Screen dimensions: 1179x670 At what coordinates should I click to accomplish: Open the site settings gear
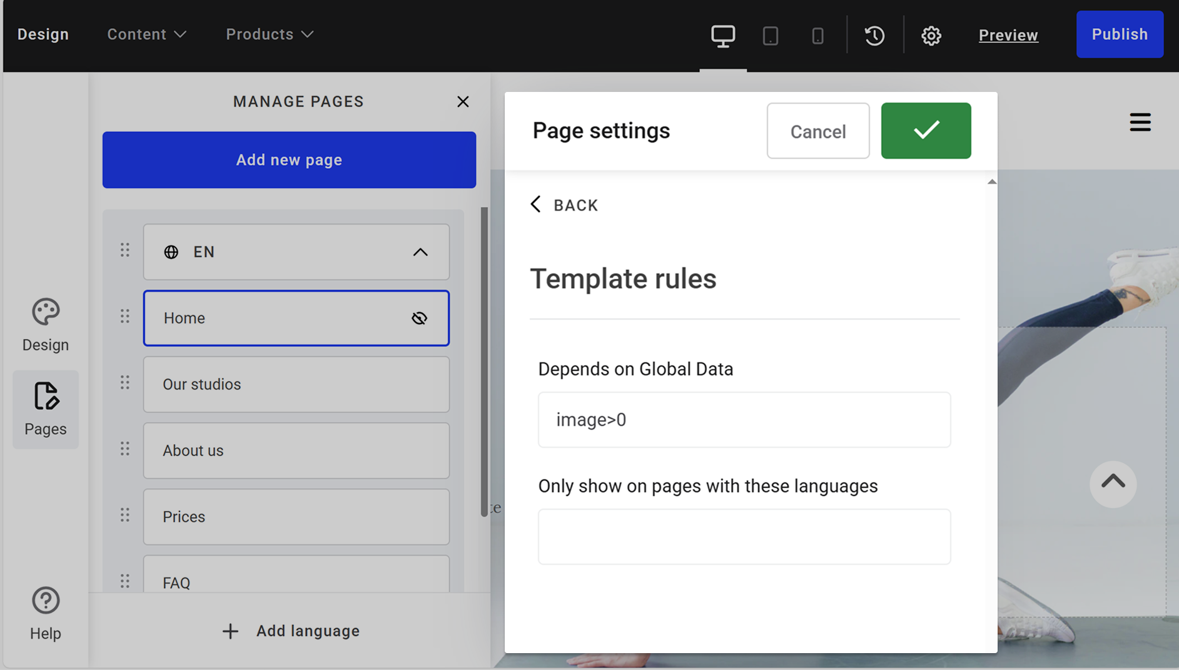(x=931, y=36)
